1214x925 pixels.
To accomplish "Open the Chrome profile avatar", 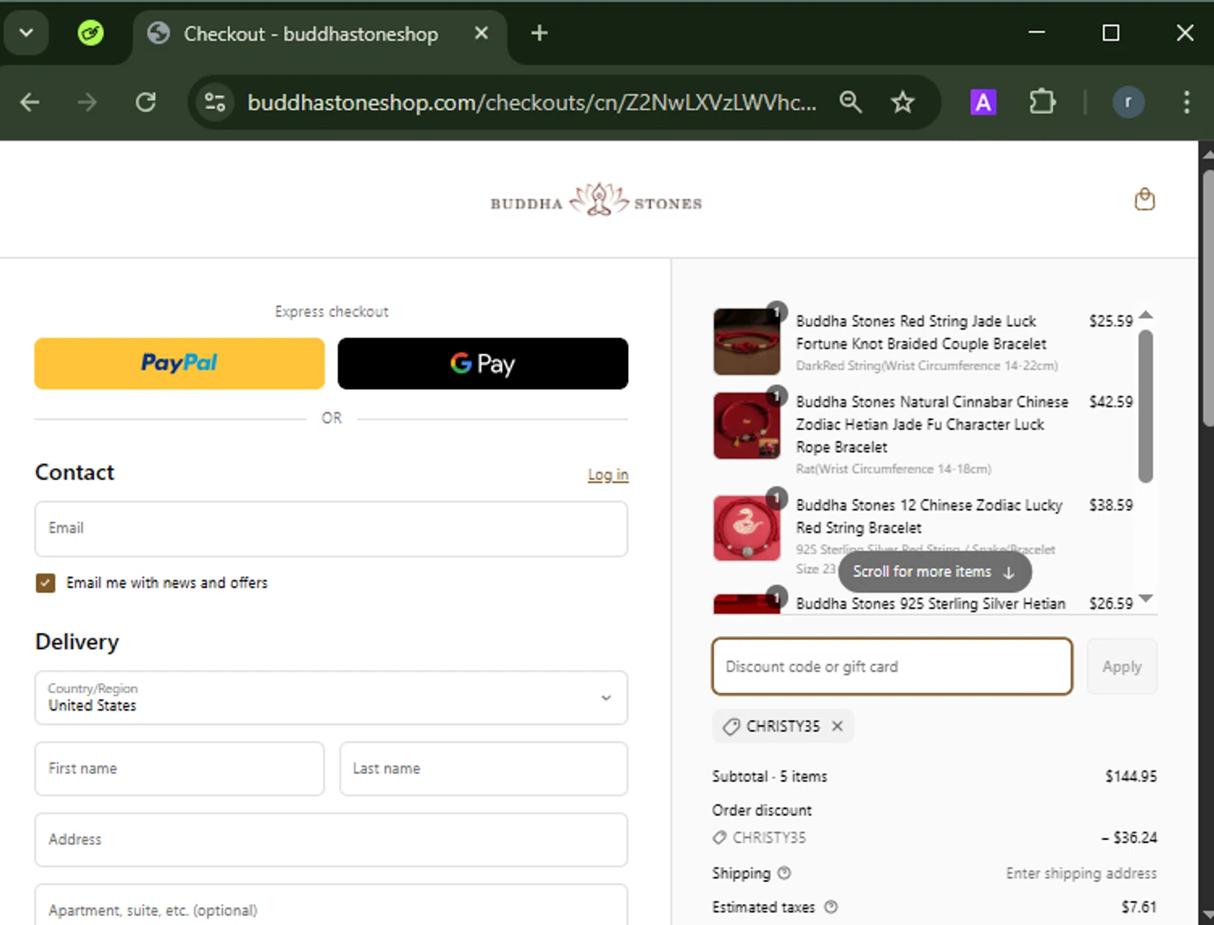I will click(x=1128, y=102).
